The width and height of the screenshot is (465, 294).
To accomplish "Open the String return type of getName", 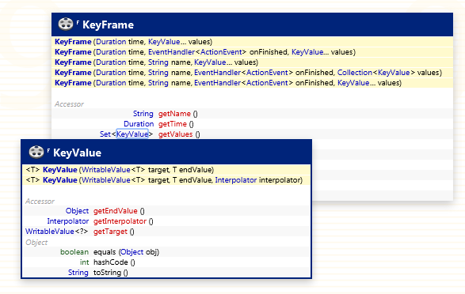I will (143, 114).
